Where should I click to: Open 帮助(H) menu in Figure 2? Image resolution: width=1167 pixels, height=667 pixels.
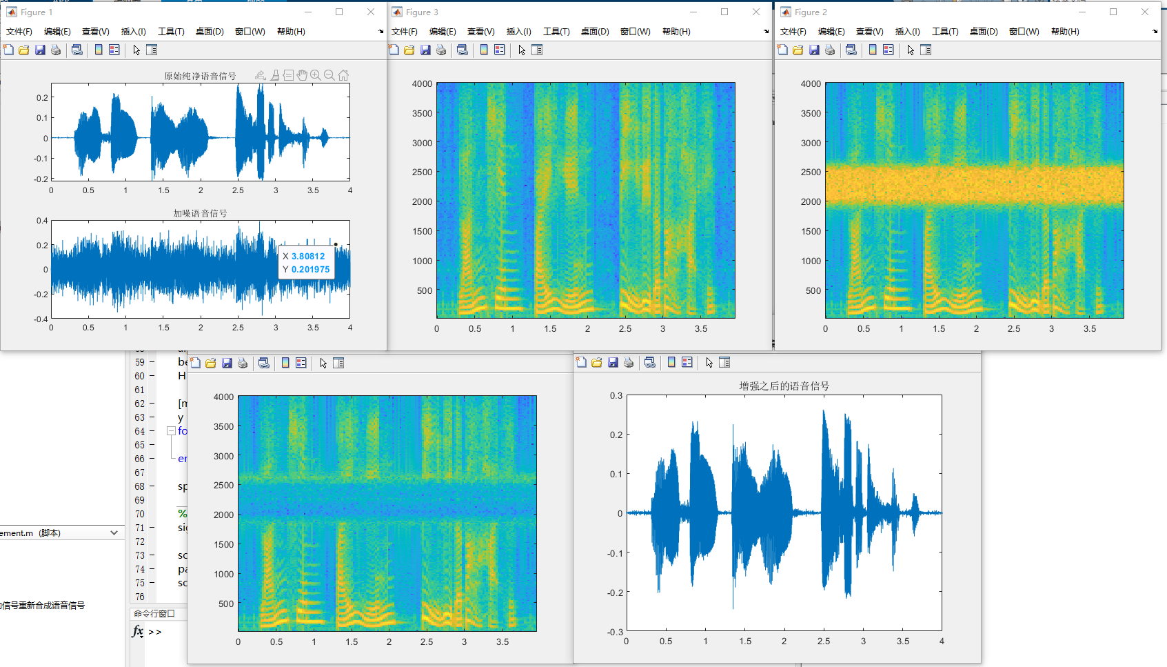[1065, 32]
